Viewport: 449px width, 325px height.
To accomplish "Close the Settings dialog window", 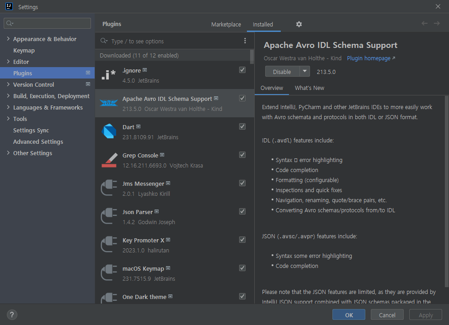I will 438,6.
